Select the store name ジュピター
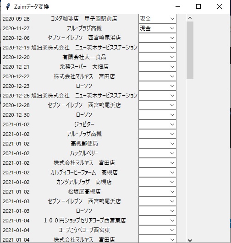231x243 pixels. tap(84, 124)
